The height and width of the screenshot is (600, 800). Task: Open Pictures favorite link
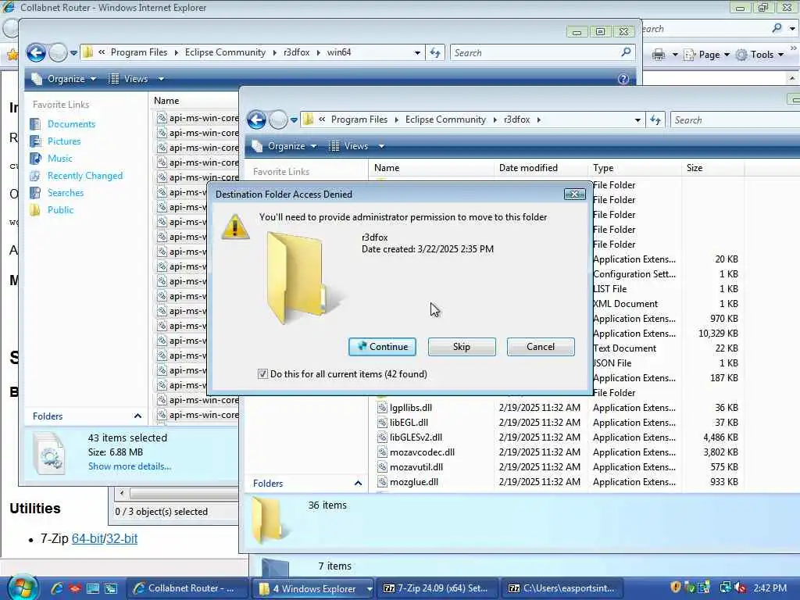tap(64, 141)
